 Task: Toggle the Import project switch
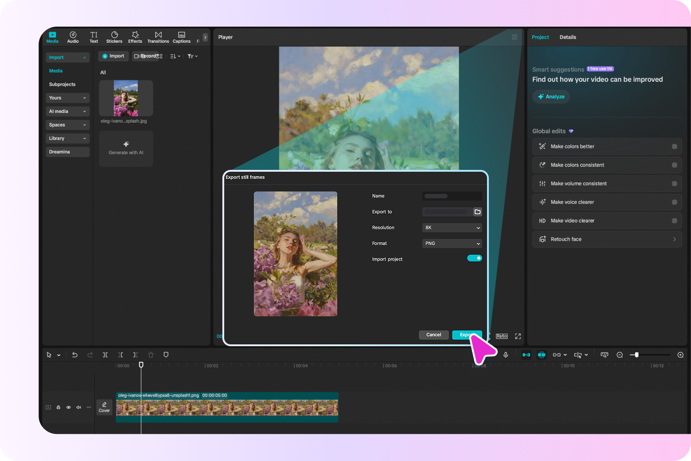click(474, 259)
